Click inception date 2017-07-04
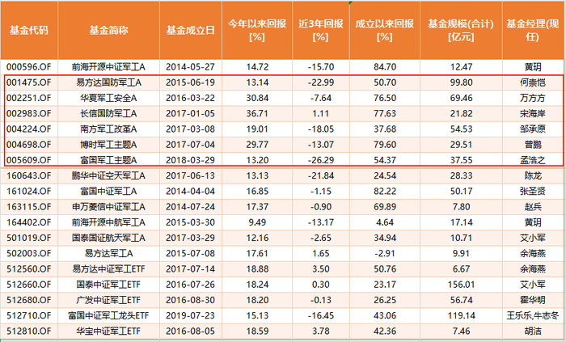This screenshot has width=566, height=342. (191, 145)
